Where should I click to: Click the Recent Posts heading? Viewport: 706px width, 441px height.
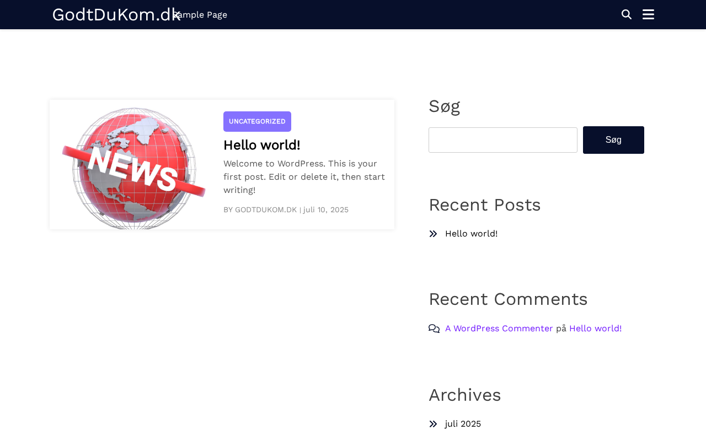[485, 205]
